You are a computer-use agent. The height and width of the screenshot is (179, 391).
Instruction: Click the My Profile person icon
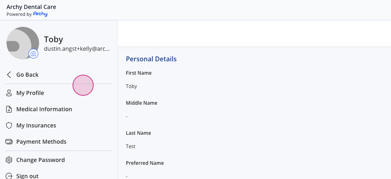[9, 93]
